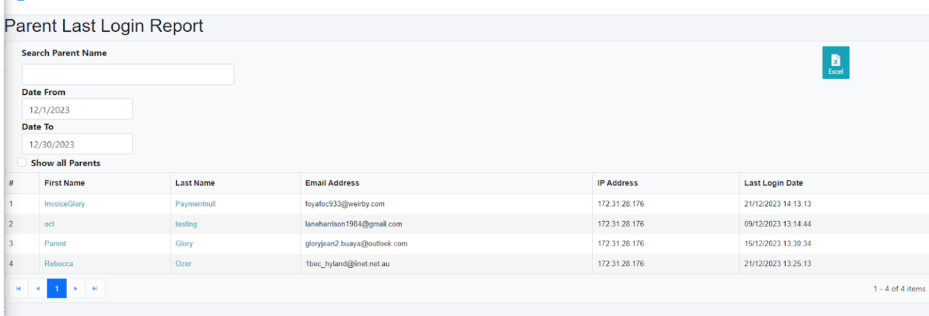Click the Search Parent Name field
This screenshot has height=316, width=929.
128,74
